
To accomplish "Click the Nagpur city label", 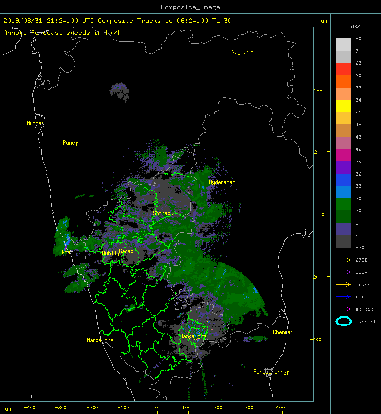I will 242,52.
